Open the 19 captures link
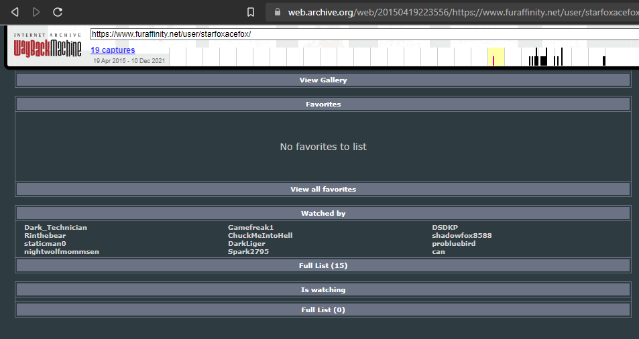The image size is (639, 339). (113, 50)
